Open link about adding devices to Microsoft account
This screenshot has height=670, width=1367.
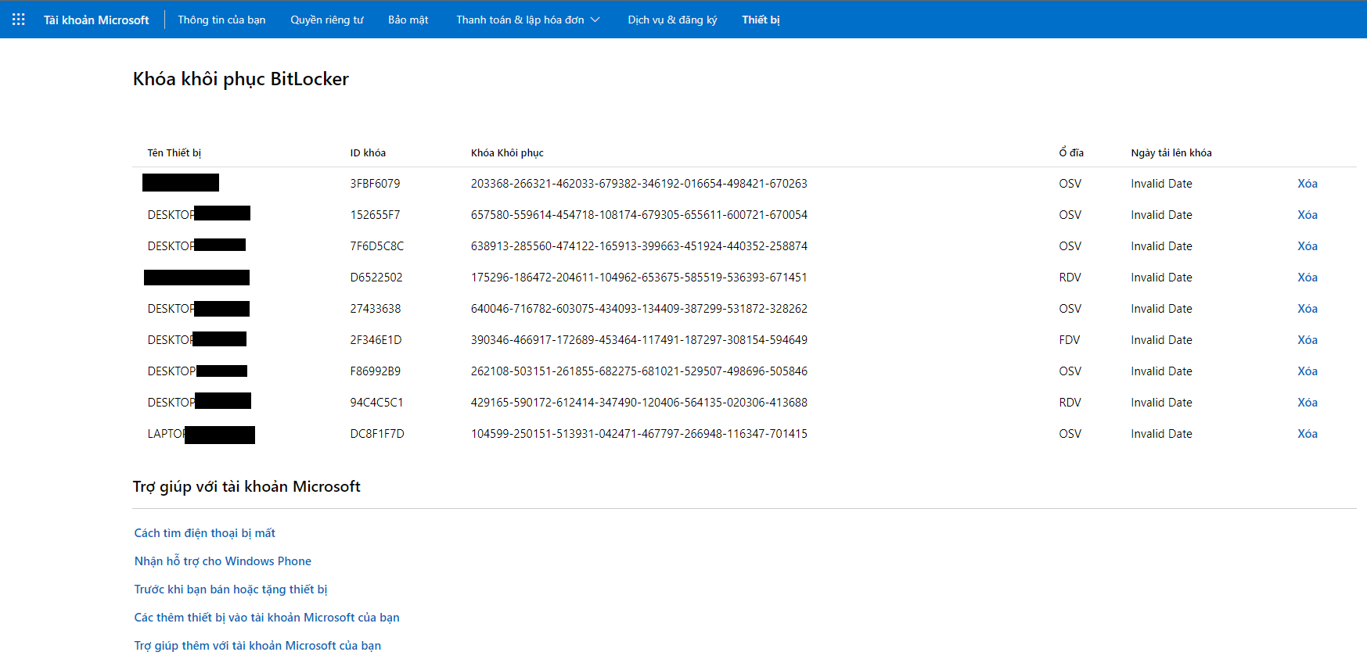267,618
